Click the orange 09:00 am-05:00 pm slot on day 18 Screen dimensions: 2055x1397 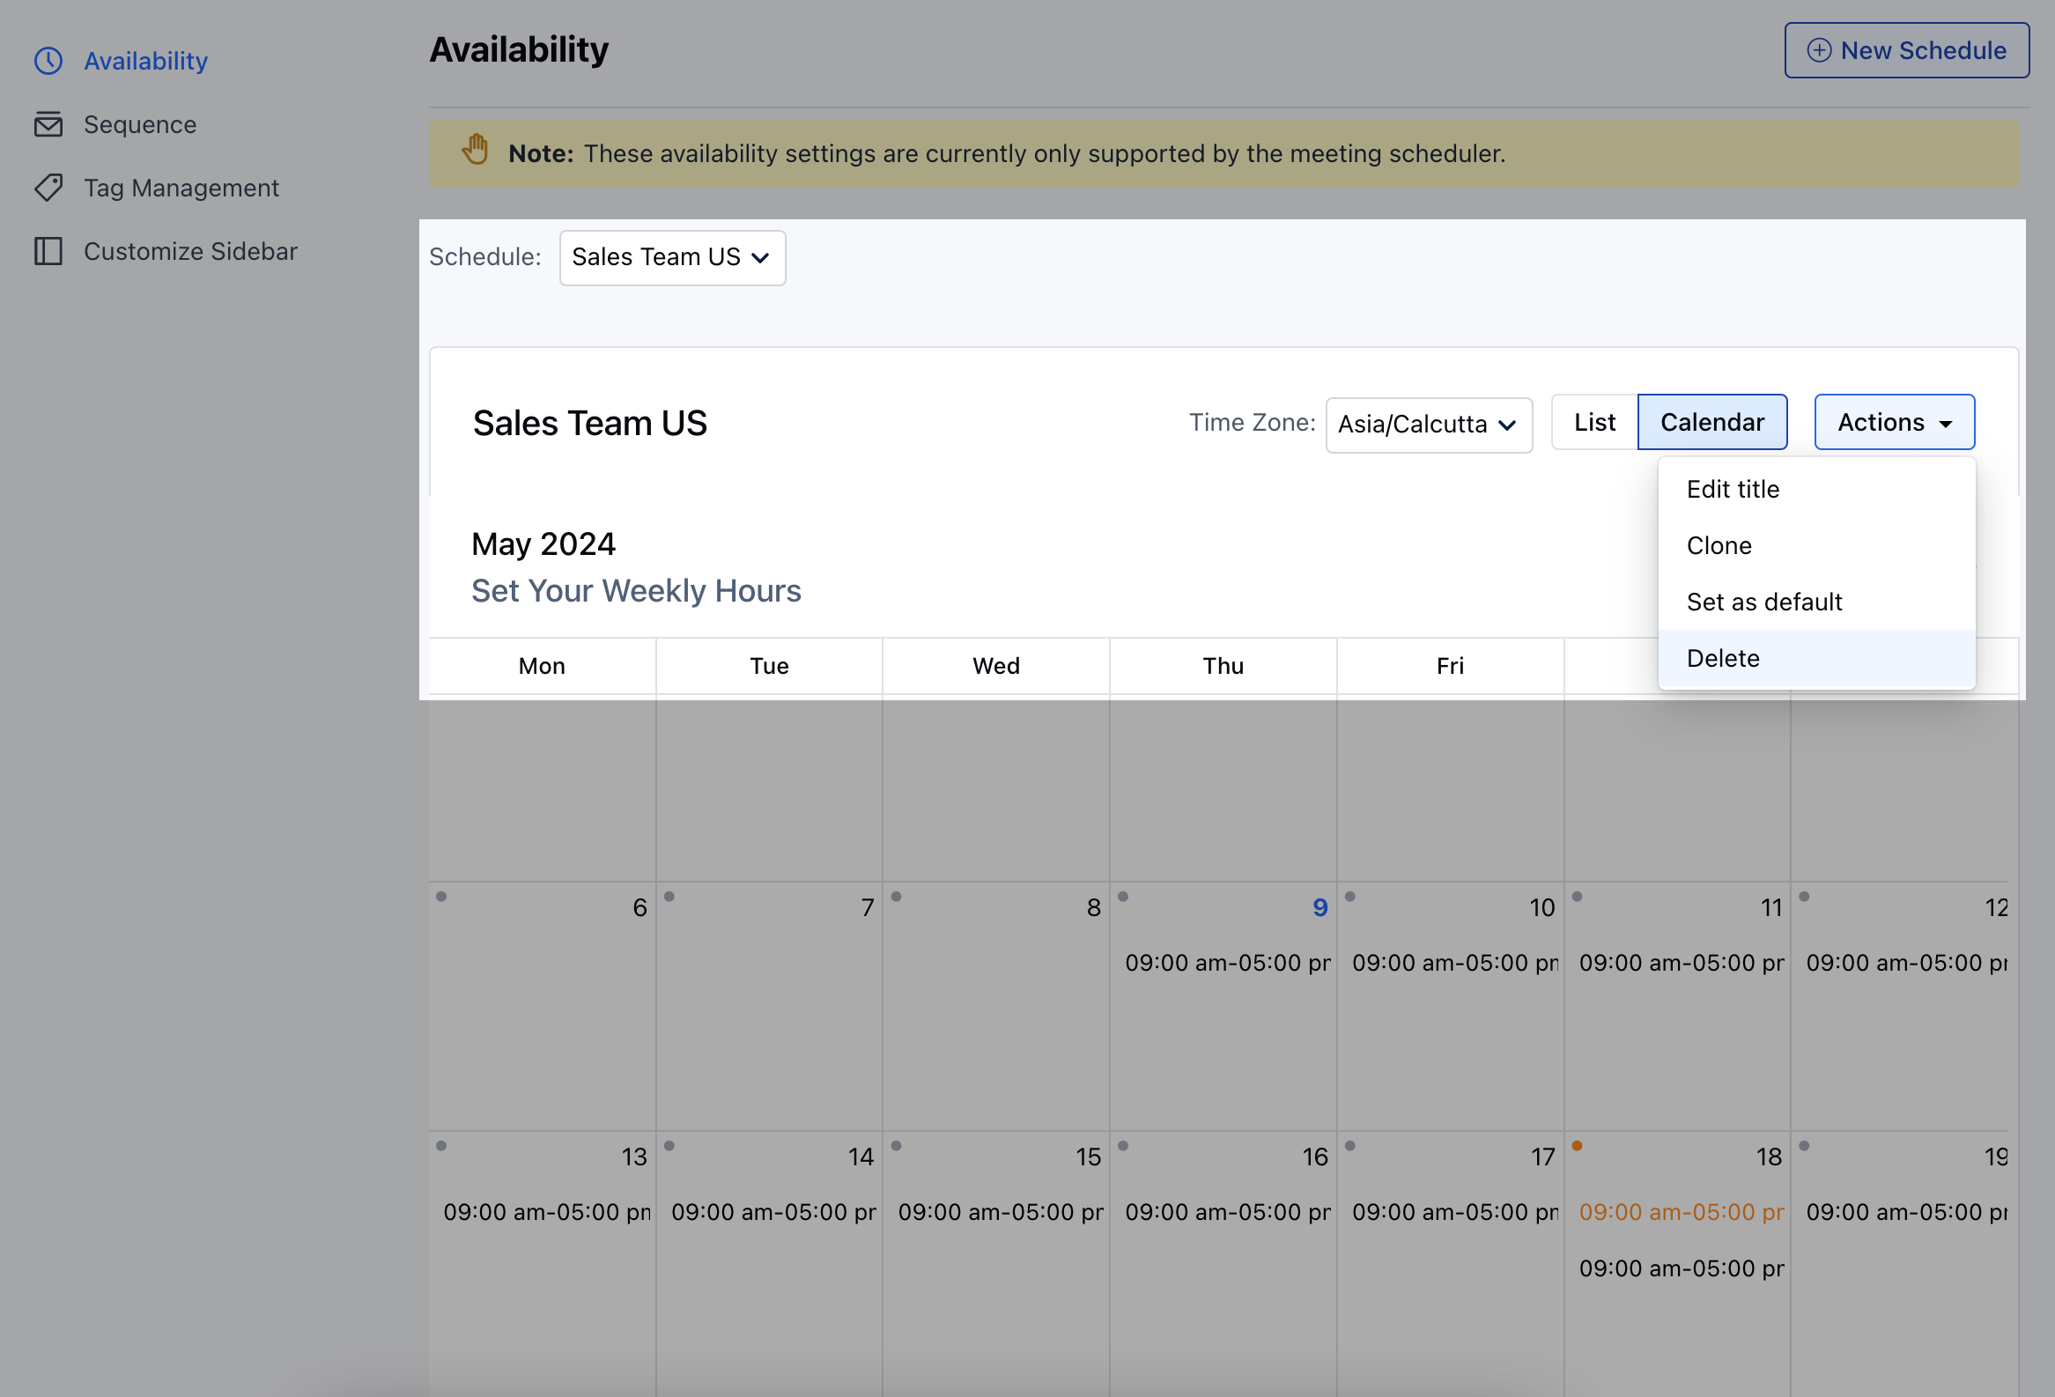tap(1681, 1212)
